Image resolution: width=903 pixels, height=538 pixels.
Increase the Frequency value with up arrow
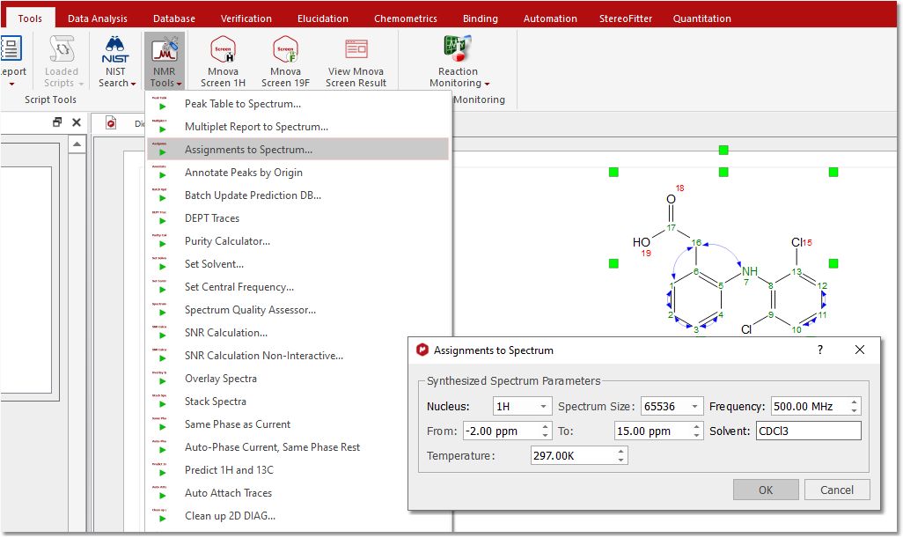click(x=855, y=402)
